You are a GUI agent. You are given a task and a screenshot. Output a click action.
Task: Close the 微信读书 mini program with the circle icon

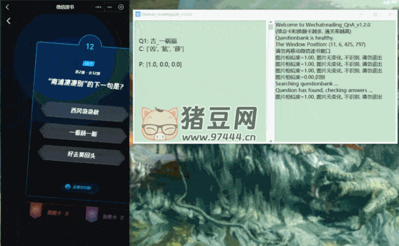coord(121,7)
